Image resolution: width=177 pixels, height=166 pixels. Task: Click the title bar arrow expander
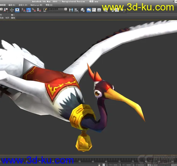pos(174,1)
